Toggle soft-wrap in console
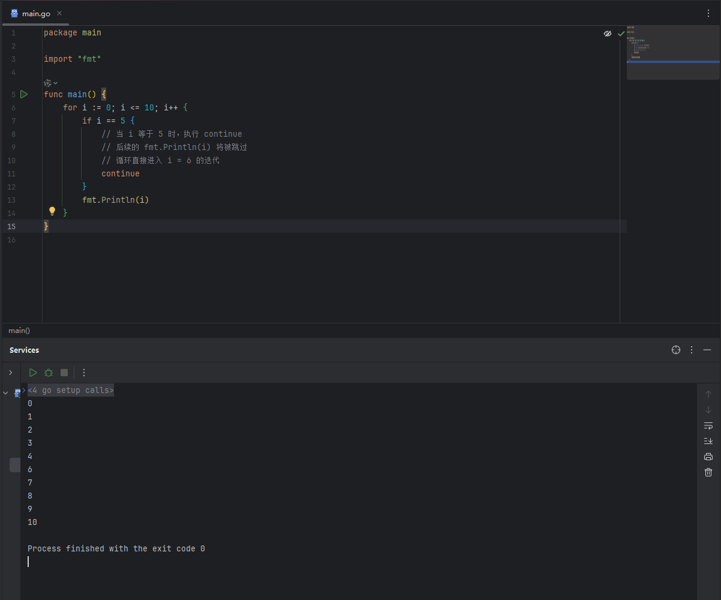 click(x=708, y=425)
